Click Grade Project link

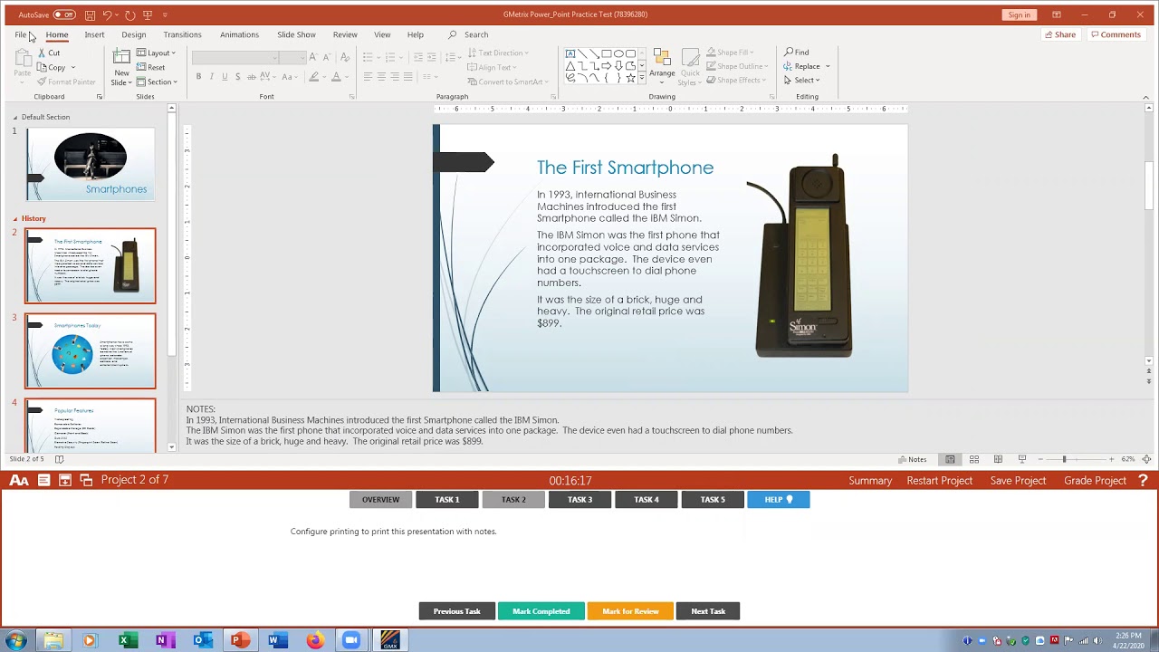[x=1095, y=481]
